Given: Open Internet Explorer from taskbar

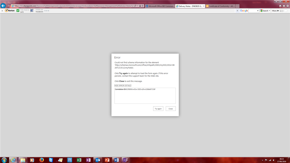Looking at the screenshot, I should [13, 160].
